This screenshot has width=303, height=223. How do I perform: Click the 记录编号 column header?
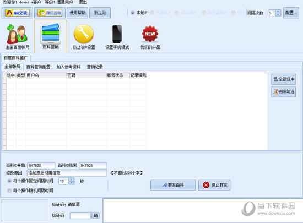click(x=138, y=75)
